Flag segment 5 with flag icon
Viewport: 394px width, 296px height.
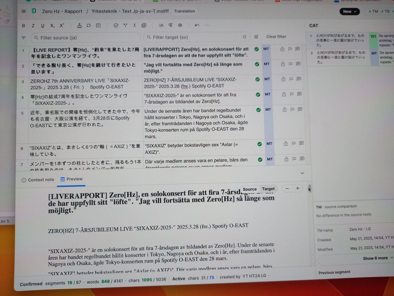[293, 110]
